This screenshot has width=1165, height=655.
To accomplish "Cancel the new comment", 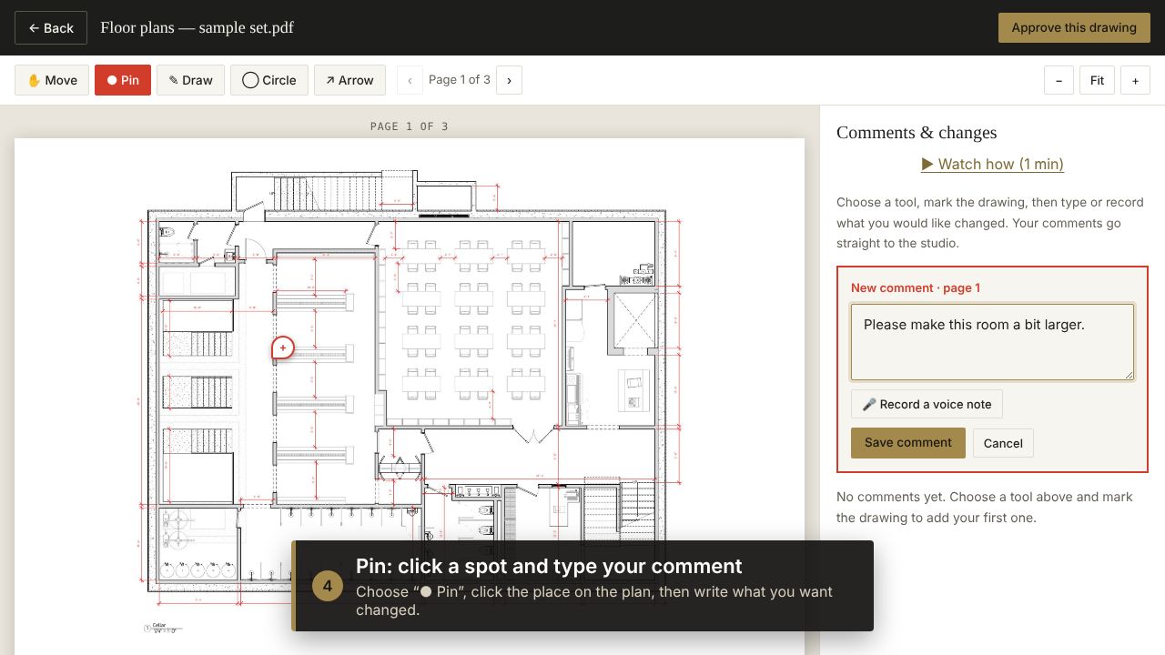I will tap(1003, 443).
